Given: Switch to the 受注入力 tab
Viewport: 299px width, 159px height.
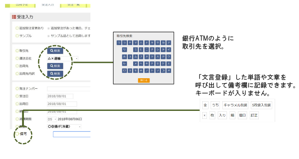Looking at the screenshot, I should click(x=48, y=5).
